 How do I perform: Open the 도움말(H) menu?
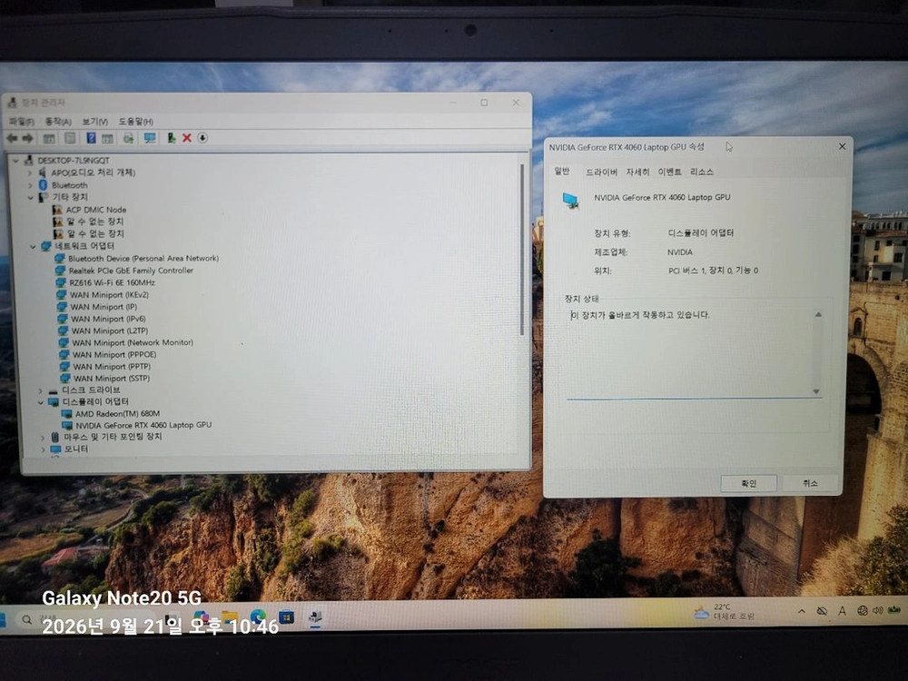point(136,121)
